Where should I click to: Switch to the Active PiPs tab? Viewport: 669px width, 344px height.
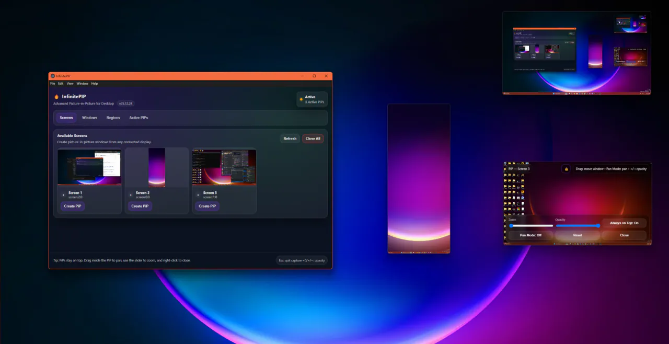[x=139, y=118]
